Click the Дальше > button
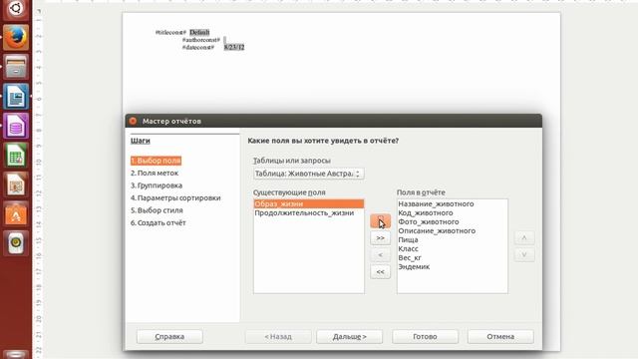This screenshot has width=638, height=359. (x=350, y=337)
